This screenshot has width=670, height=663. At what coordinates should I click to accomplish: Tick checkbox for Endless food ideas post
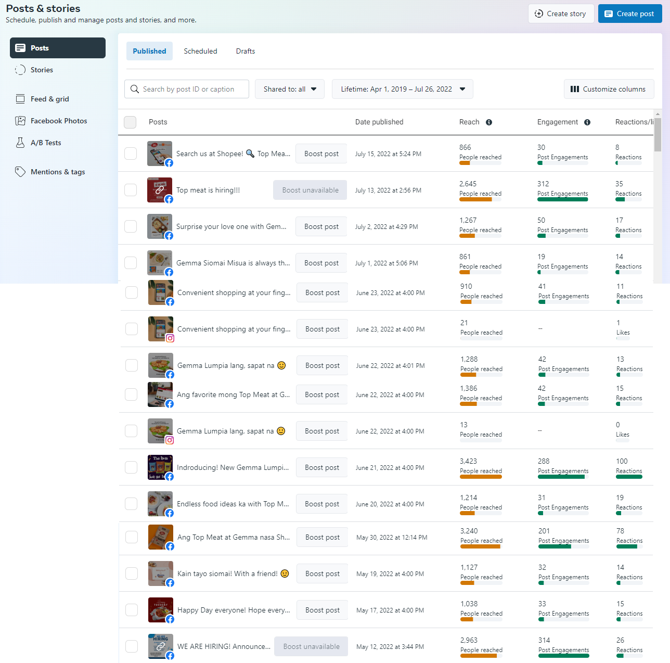tap(131, 504)
